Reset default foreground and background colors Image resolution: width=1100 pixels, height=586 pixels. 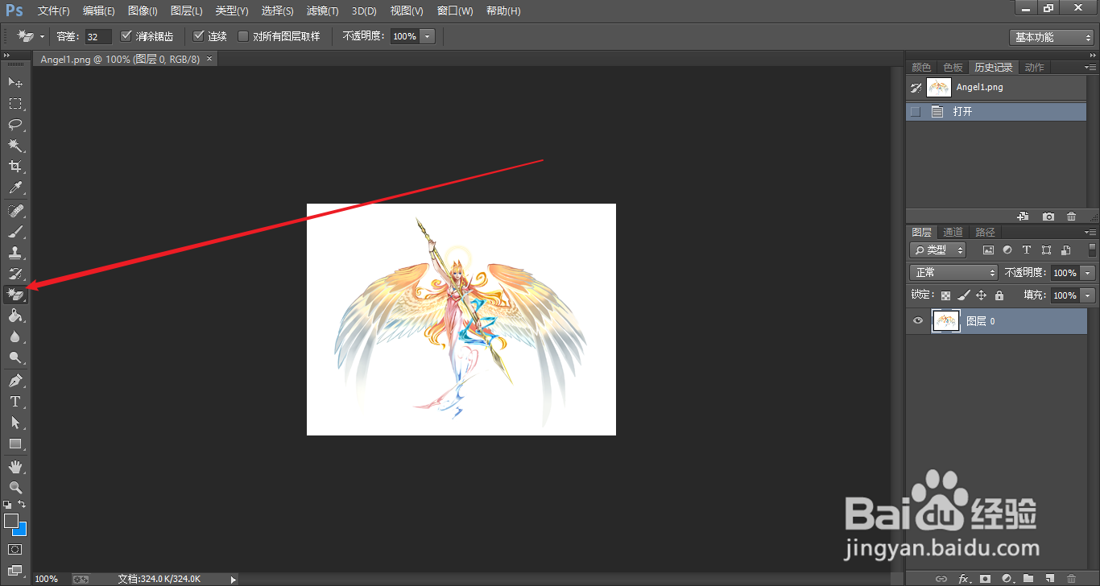click(7, 505)
